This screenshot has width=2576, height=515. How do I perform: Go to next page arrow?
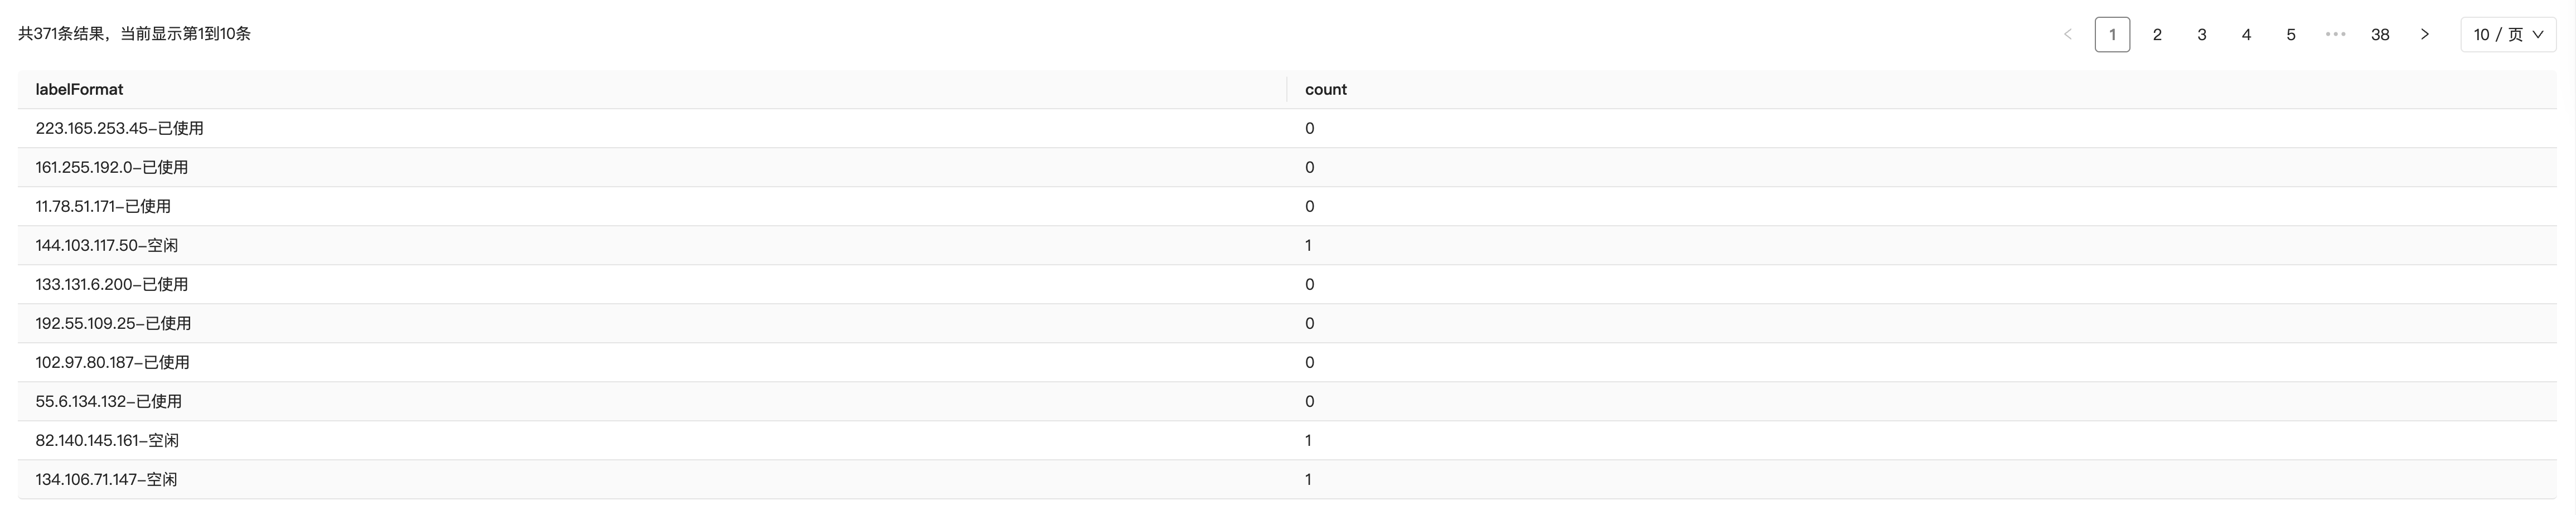(x=2424, y=34)
